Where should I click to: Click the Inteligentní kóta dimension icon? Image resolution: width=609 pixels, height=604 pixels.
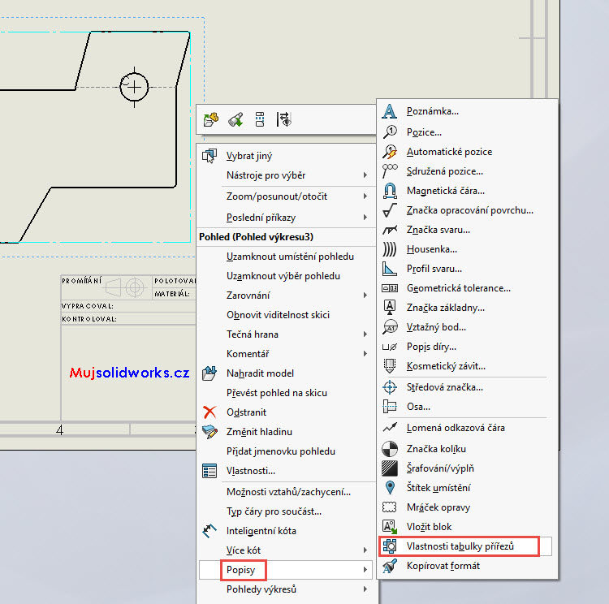click(x=209, y=531)
